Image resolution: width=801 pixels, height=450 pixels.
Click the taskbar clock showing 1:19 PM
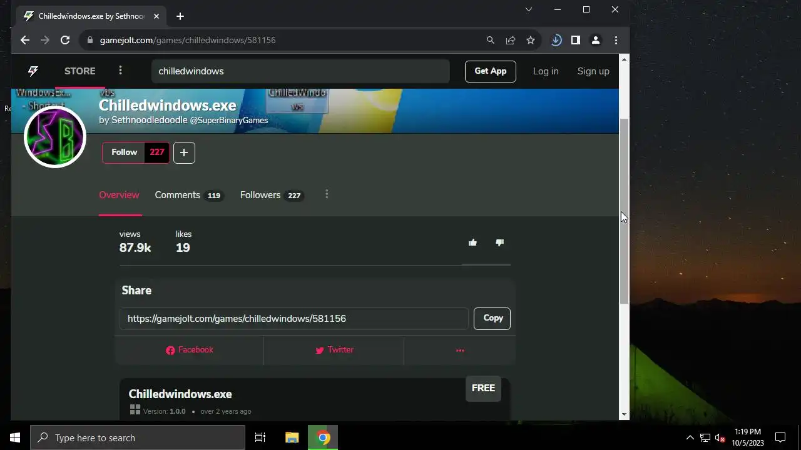click(x=748, y=432)
